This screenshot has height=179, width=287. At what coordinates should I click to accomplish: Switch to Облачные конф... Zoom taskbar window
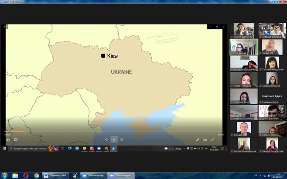[93, 176]
